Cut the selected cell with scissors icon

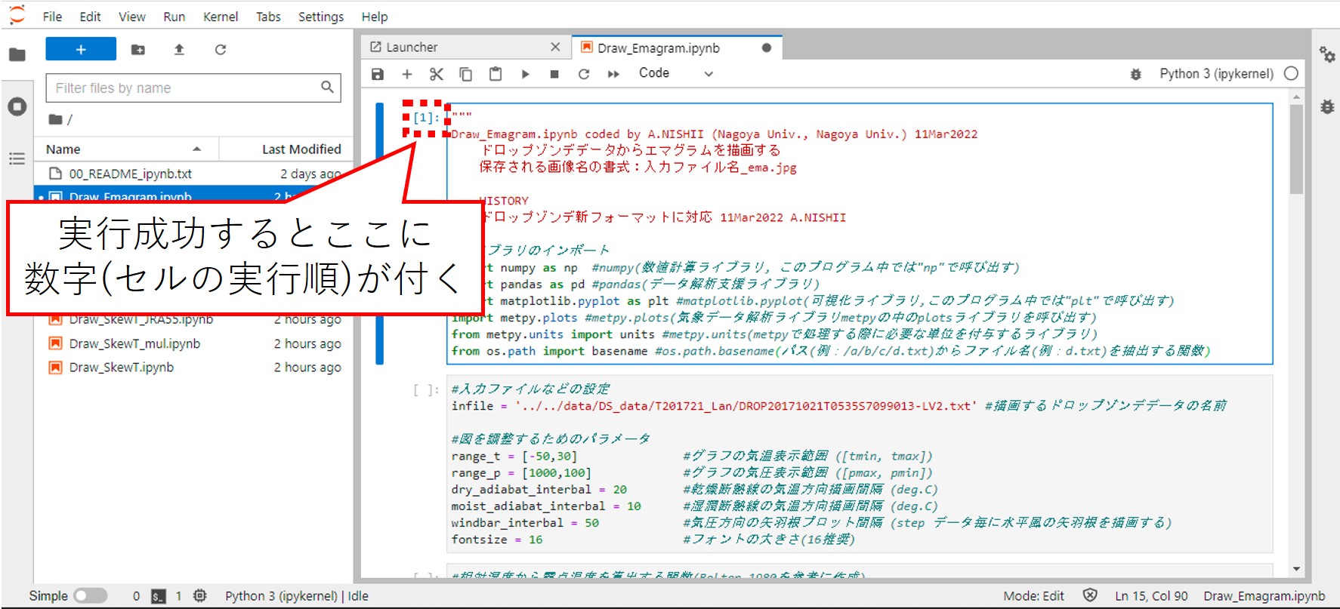point(436,74)
